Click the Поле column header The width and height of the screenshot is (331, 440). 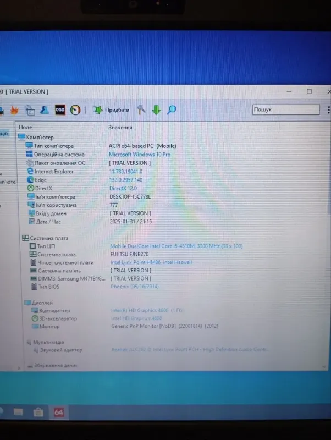coord(25,127)
